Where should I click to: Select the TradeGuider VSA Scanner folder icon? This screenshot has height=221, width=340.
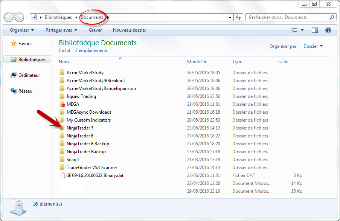tap(62, 168)
